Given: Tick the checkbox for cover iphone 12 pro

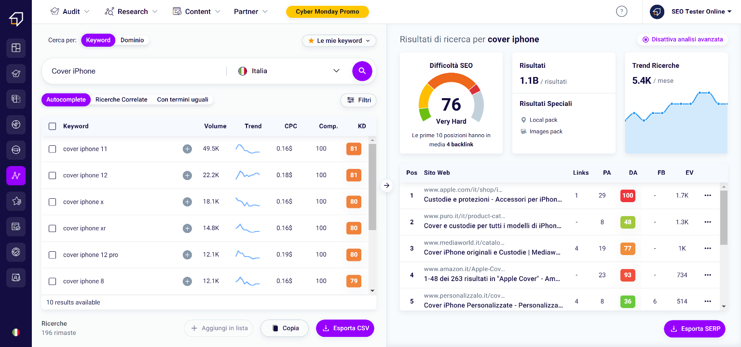Looking at the screenshot, I should 53,255.
